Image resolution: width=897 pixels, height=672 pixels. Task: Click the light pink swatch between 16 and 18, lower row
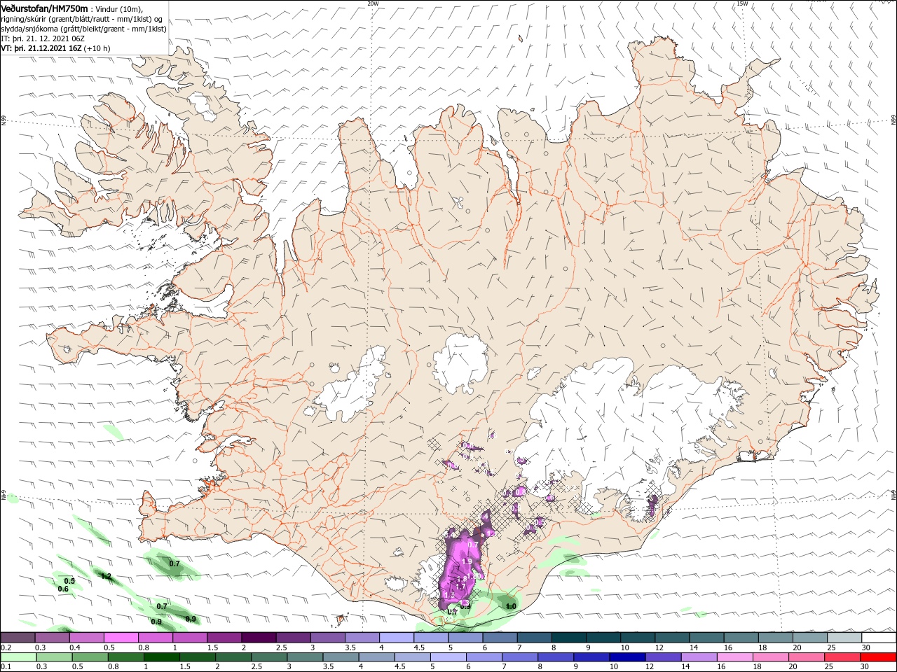click(x=736, y=657)
